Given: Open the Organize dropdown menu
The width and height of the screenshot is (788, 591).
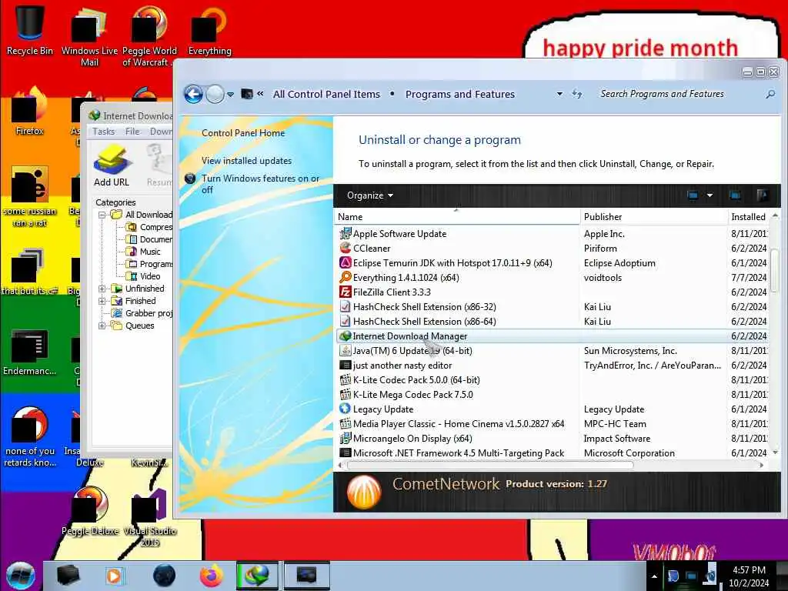Looking at the screenshot, I should [x=370, y=195].
